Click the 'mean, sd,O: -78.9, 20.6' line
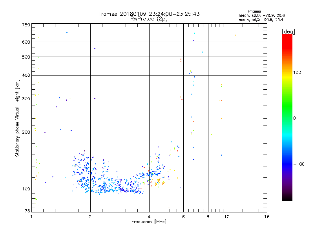Viewport: 314px width, 236px height. pos(261,15)
